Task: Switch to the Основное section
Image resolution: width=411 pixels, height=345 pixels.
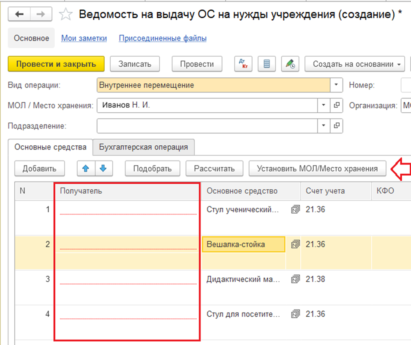Action: [x=31, y=38]
